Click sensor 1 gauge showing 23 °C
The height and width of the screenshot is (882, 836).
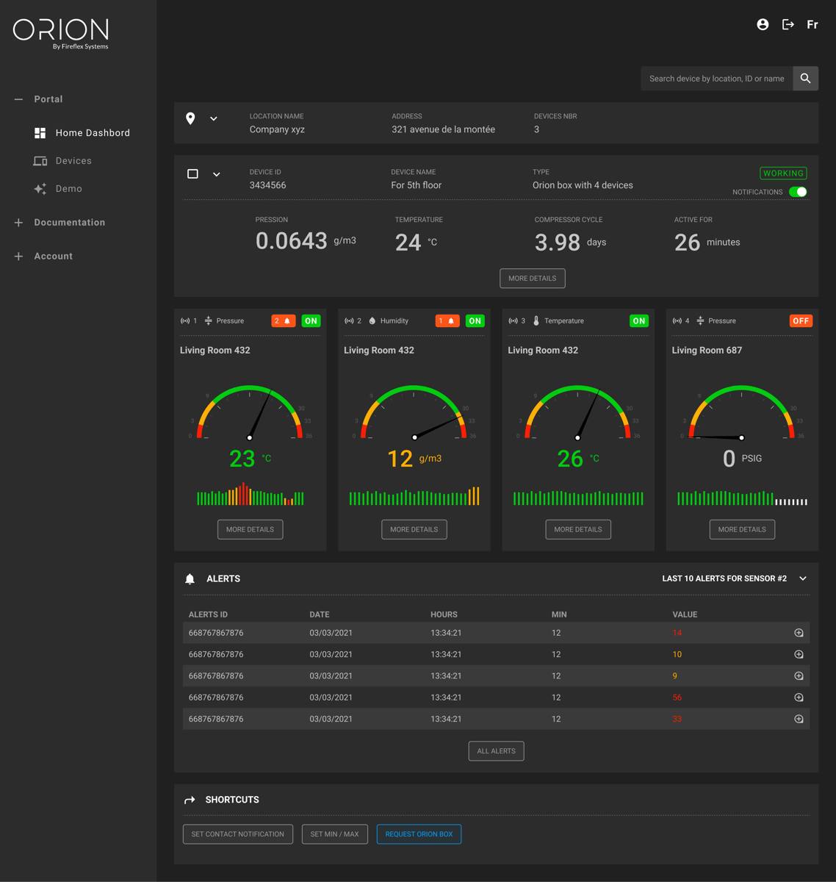pos(250,413)
